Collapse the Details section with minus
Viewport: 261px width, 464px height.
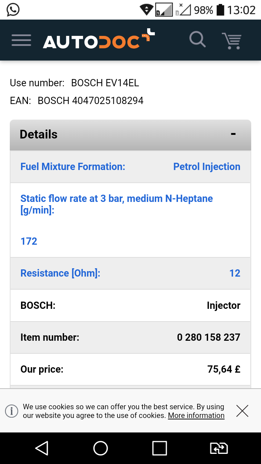click(233, 134)
